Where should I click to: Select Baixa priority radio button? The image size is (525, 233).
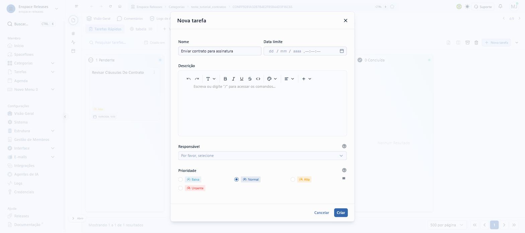click(x=180, y=180)
